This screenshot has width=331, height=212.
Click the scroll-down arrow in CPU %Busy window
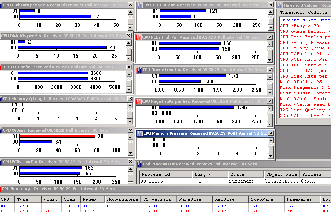coord(130,153)
